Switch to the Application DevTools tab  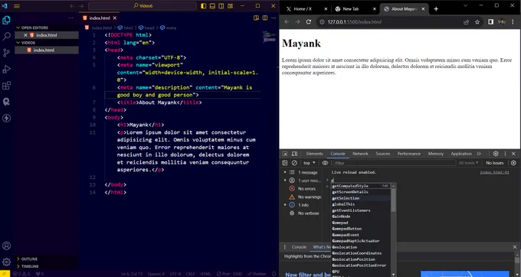click(461, 154)
